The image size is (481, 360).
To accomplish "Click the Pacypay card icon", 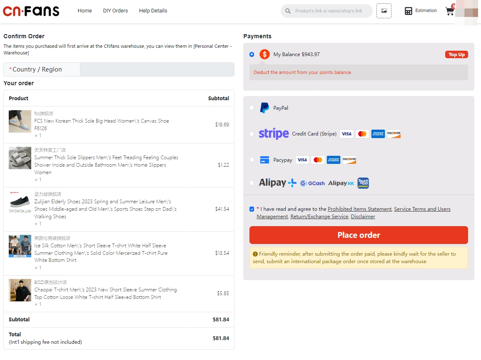I will point(264,160).
